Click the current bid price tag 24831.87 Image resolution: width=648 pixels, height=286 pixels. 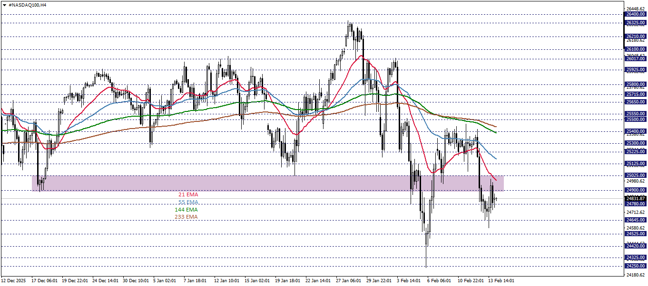coord(636,198)
